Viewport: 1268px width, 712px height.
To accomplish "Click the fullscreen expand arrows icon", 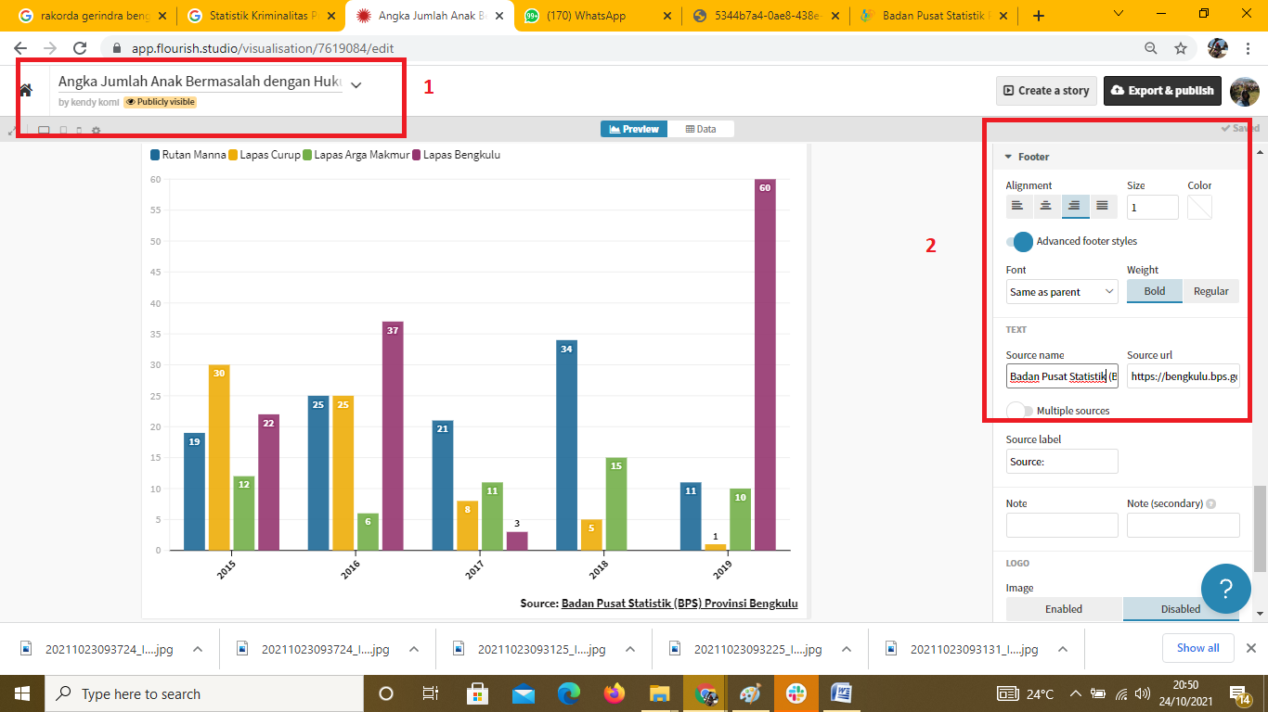I will (x=12, y=131).
